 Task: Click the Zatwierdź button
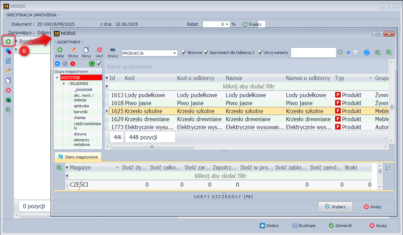[x=340, y=226]
